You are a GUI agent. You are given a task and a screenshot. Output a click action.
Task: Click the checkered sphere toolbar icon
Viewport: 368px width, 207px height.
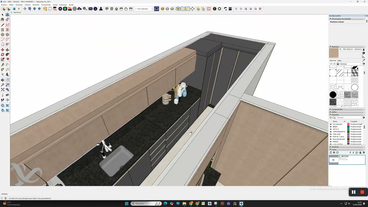pyautogui.click(x=75, y=9)
